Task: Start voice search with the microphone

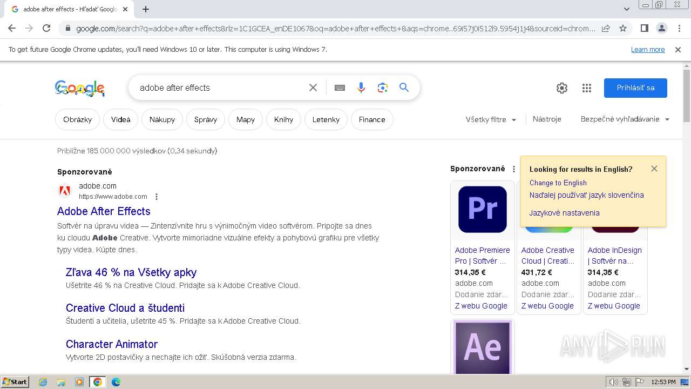Action: 361,88
